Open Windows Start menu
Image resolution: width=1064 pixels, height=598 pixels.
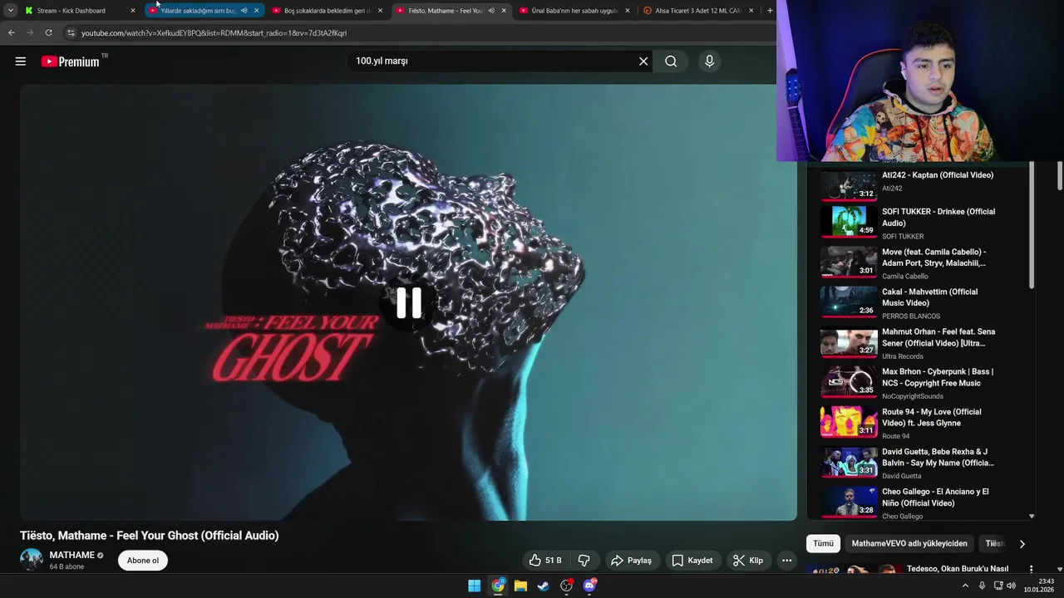pos(474,586)
